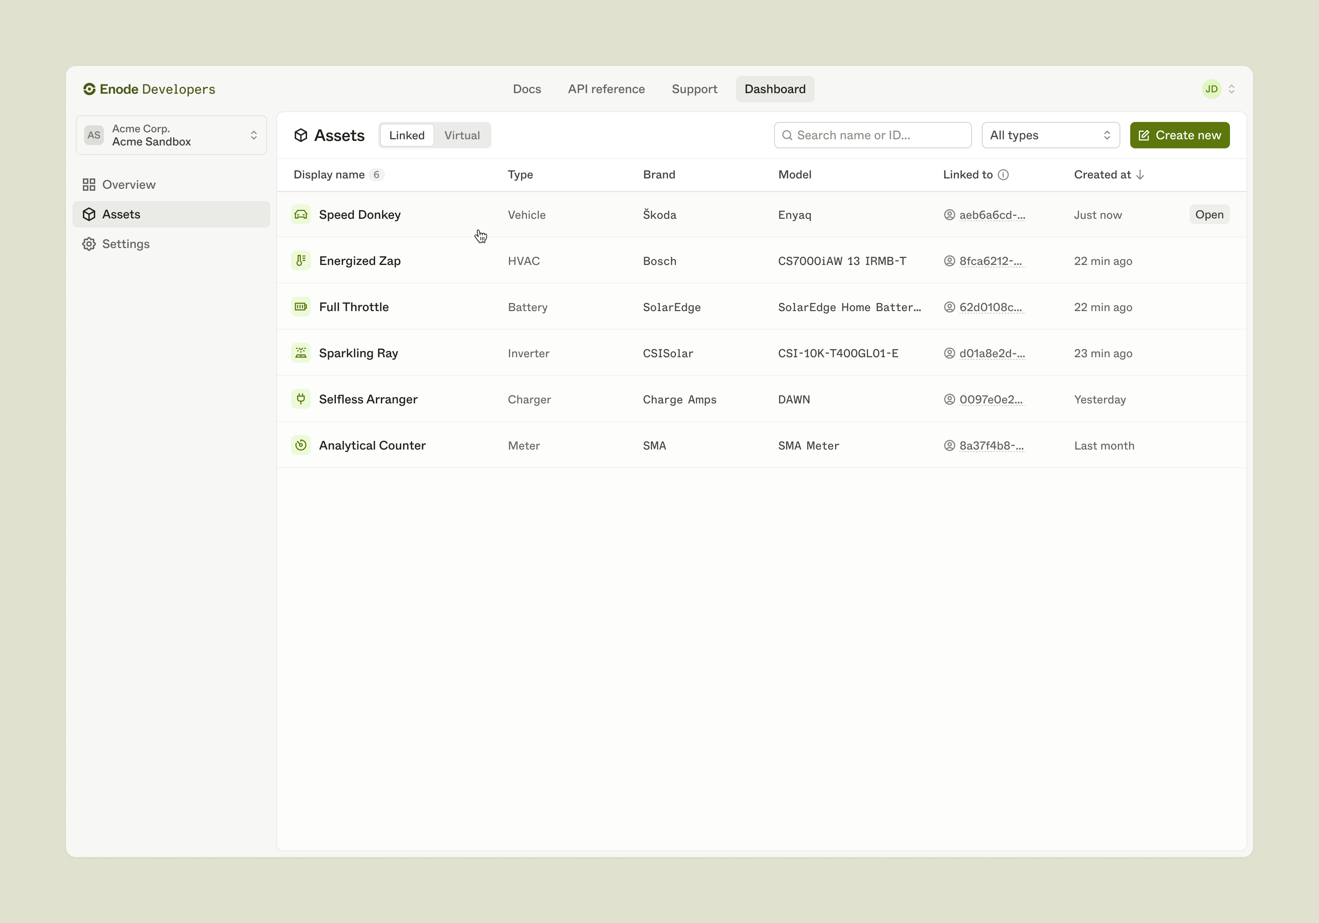Viewport: 1319px width, 923px height.
Task: Toggle the Created at sort arrow
Action: pos(1141,175)
